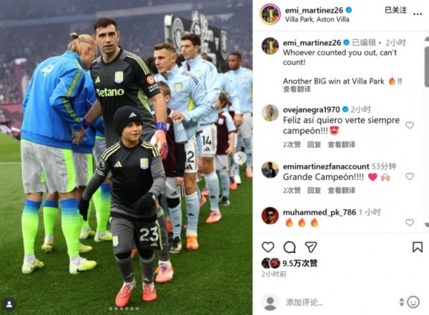
Task: Open the emoji picker smiley icon
Action: pos(413,302)
